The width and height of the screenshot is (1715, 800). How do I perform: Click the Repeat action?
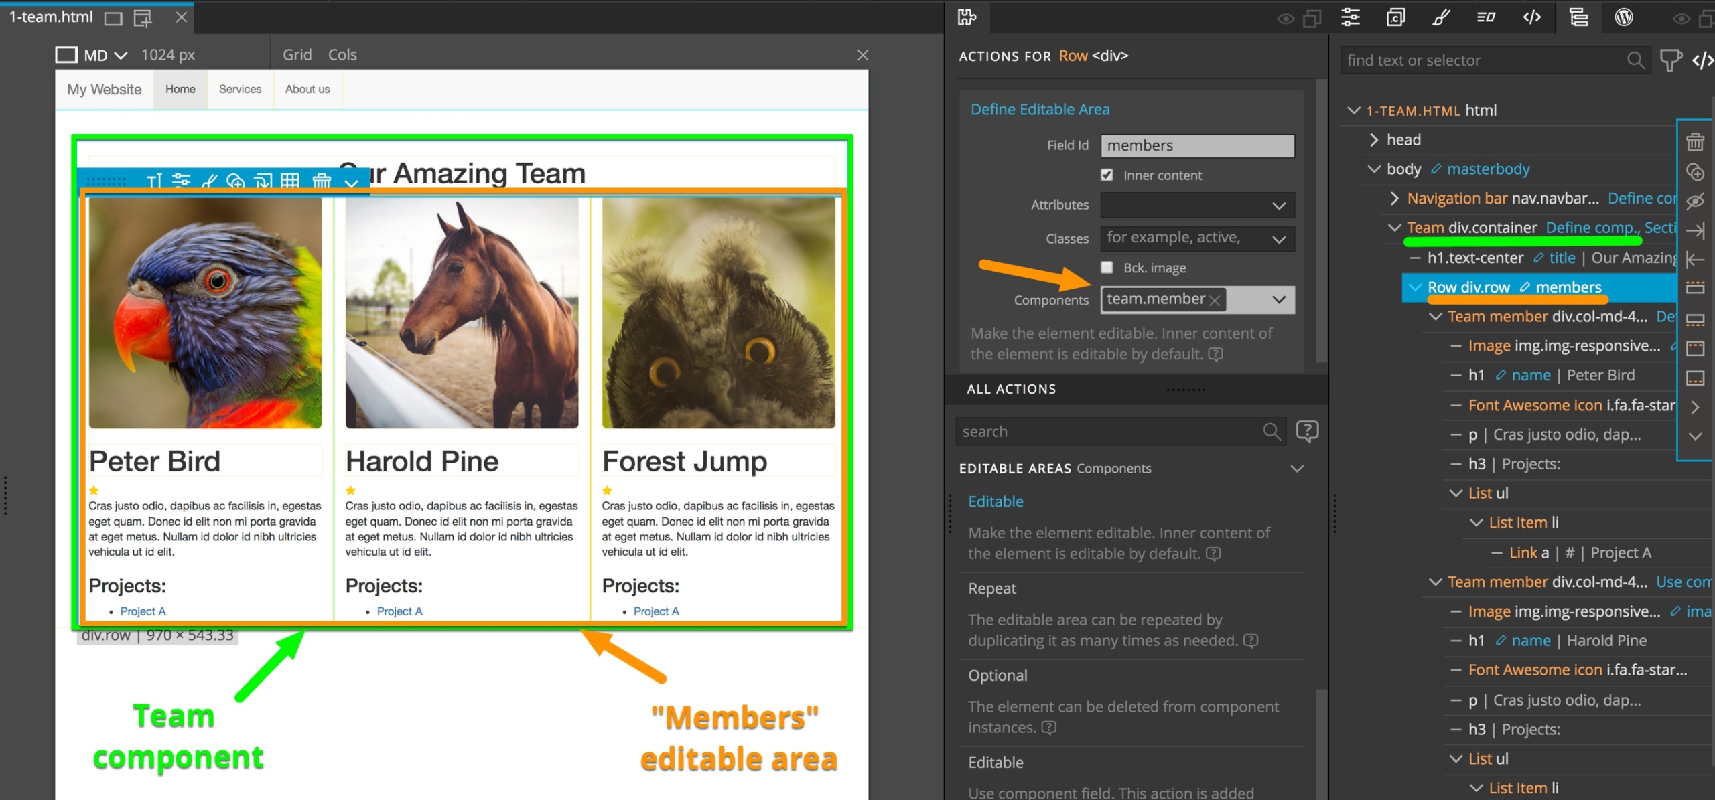[992, 588]
